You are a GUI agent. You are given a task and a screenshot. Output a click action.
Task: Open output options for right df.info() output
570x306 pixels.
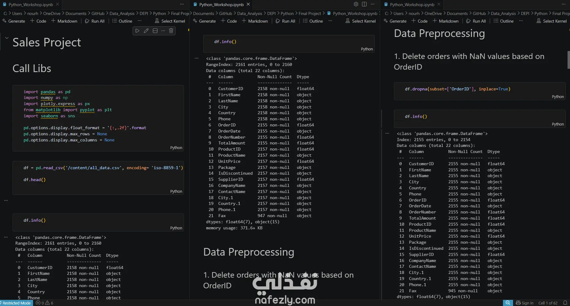387,133
